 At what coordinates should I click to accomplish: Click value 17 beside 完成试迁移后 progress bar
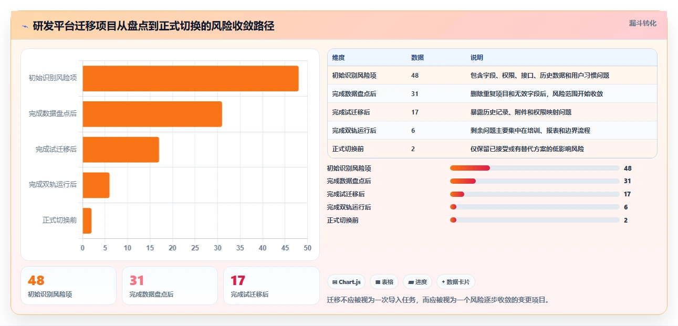pos(628,194)
